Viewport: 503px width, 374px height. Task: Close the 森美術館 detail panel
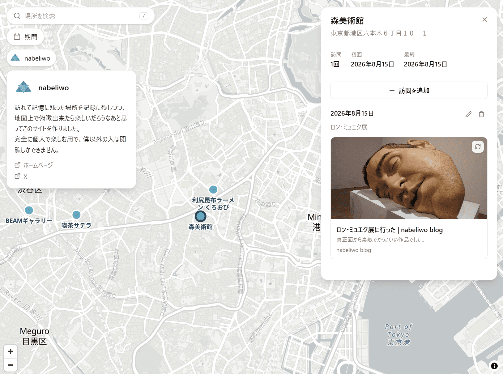484,19
